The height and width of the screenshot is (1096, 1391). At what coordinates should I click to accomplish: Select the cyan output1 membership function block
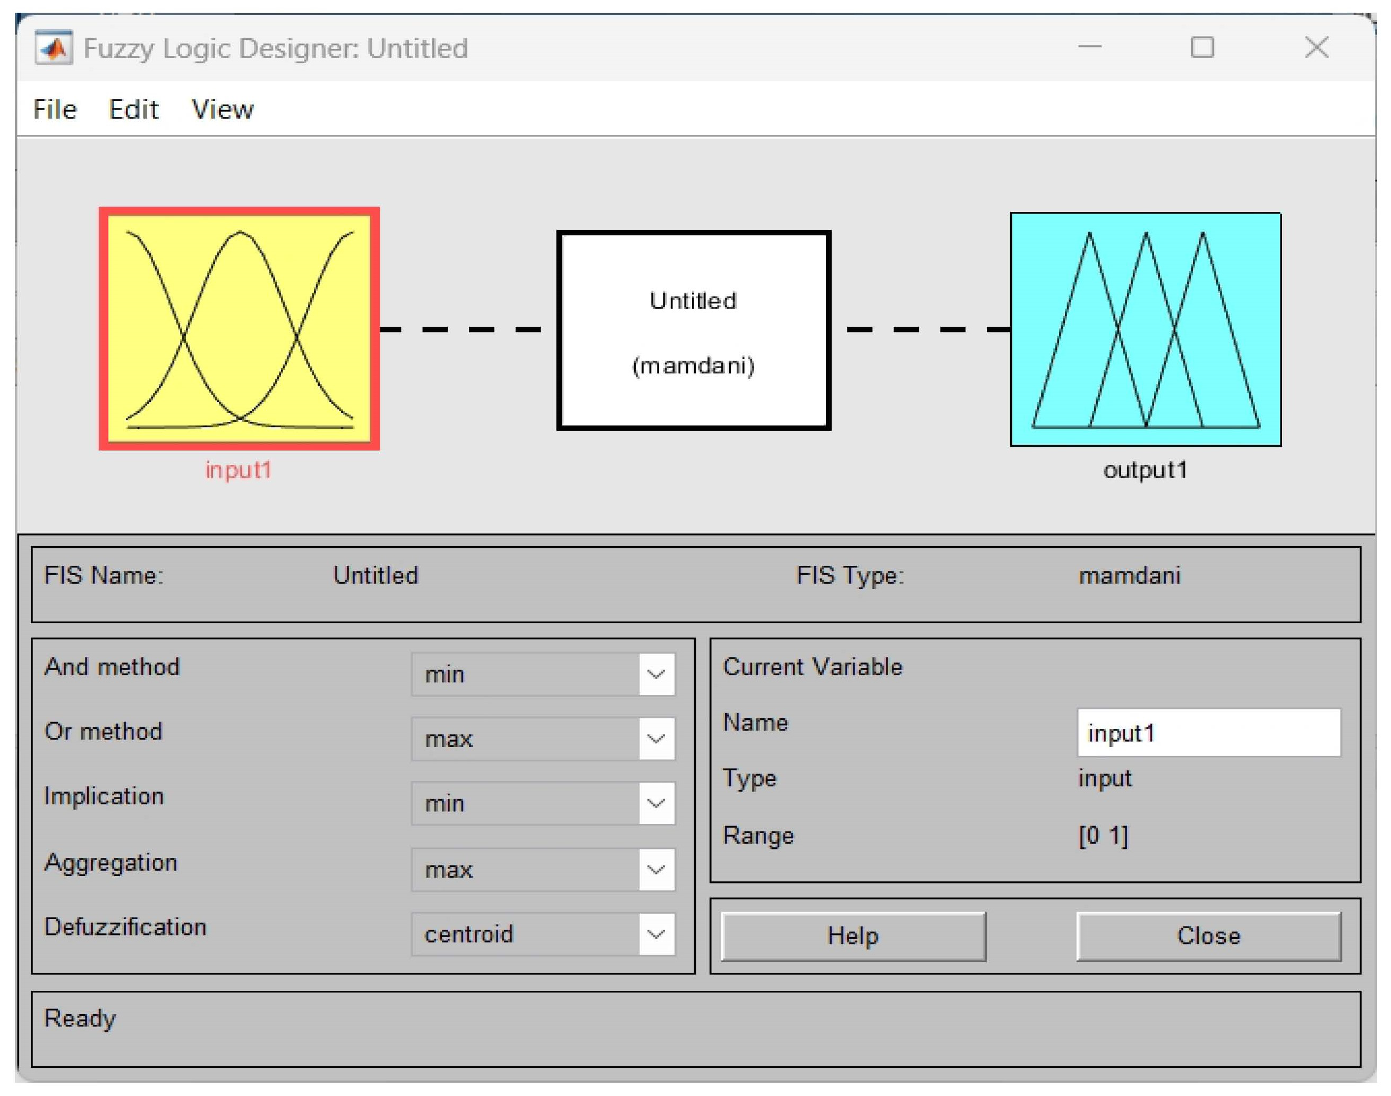1145,329
